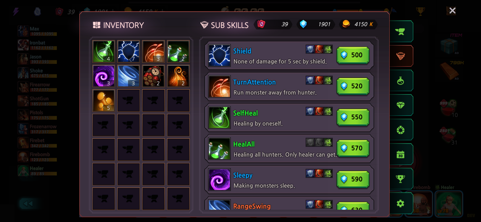The height and width of the screenshot is (222, 481).
Task: Select the Sub Skills tornado sidebar tab
Action: tap(401, 56)
